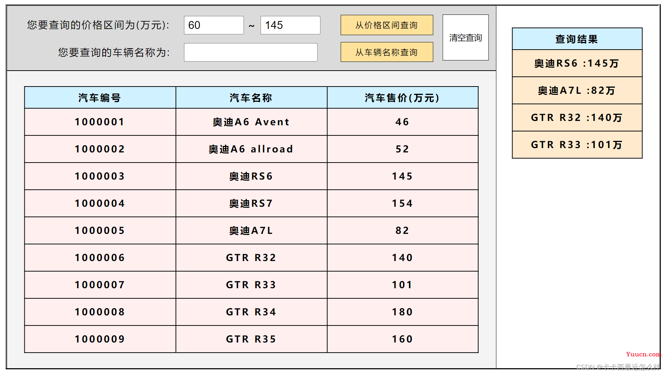Image resolution: width=666 pixels, height=374 pixels.
Task: Click the 您要查询的价格区间为(万元) label
Action: tap(98, 25)
